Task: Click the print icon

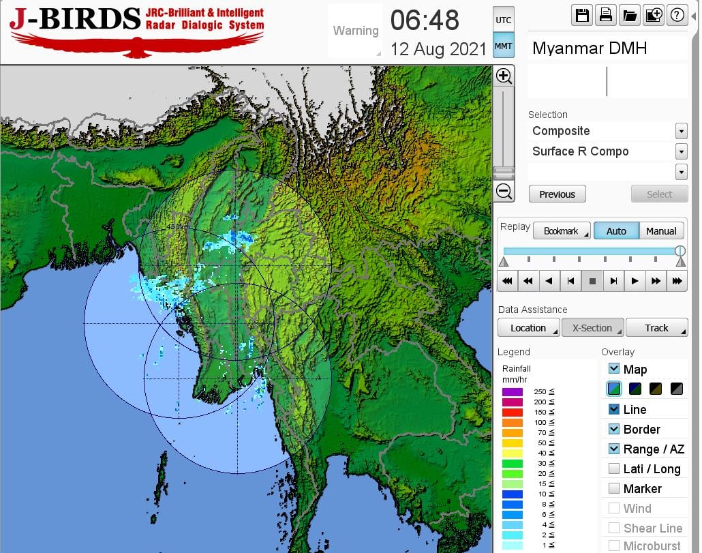Action: tap(606, 15)
